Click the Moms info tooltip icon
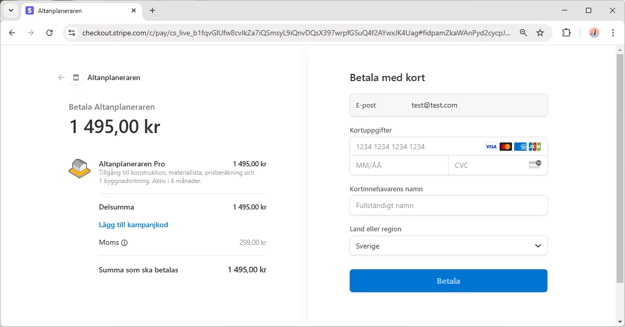Image resolution: width=625 pixels, height=327 pixels. (124, 243)
